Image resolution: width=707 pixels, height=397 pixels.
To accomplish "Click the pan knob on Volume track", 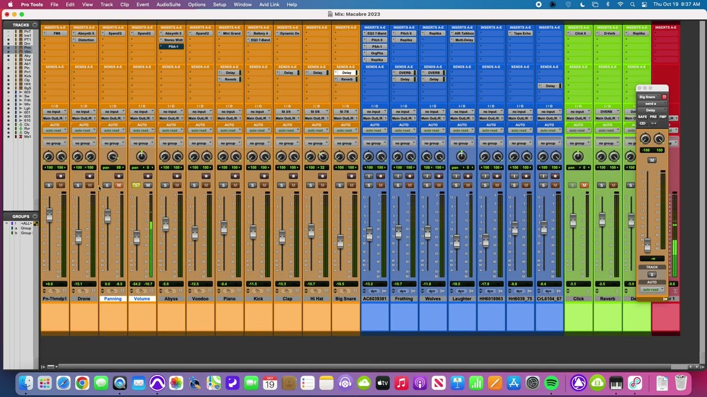I will pos(141,157).
